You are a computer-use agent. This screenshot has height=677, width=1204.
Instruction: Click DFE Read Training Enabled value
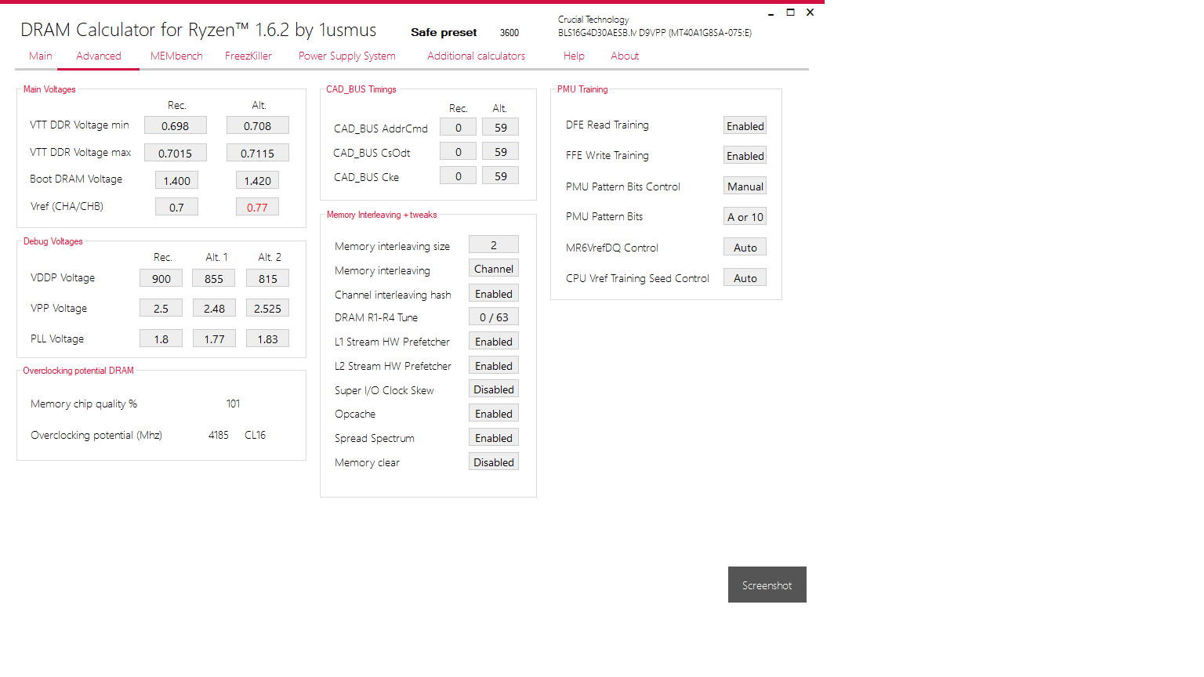pos(745,125)
